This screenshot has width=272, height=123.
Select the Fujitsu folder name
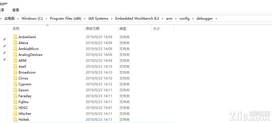pyautogui.click(x=24, y=102)
